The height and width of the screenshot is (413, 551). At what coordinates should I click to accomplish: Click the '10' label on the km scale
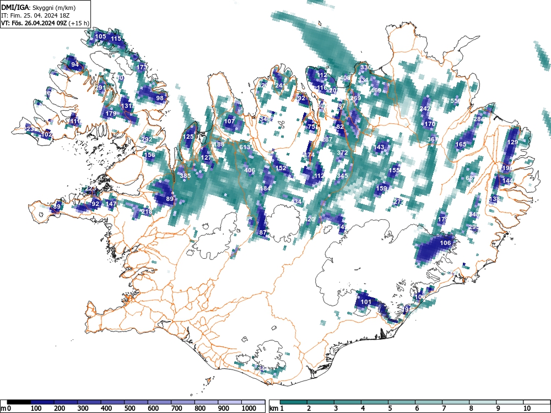(527, 409)
